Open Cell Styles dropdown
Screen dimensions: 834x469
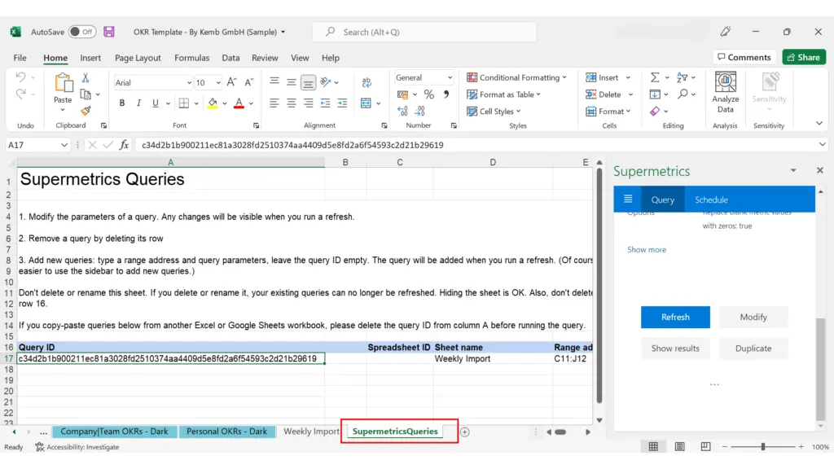tap(494, 111)
